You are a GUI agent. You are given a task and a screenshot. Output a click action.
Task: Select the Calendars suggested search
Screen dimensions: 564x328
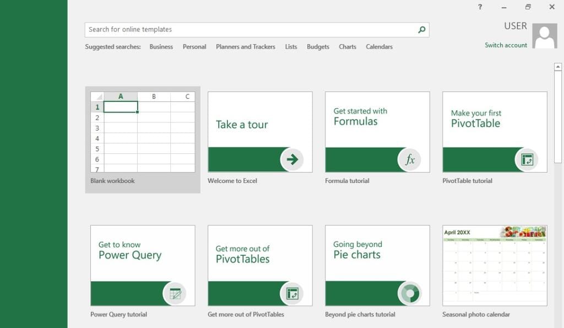tap(379, 47)
